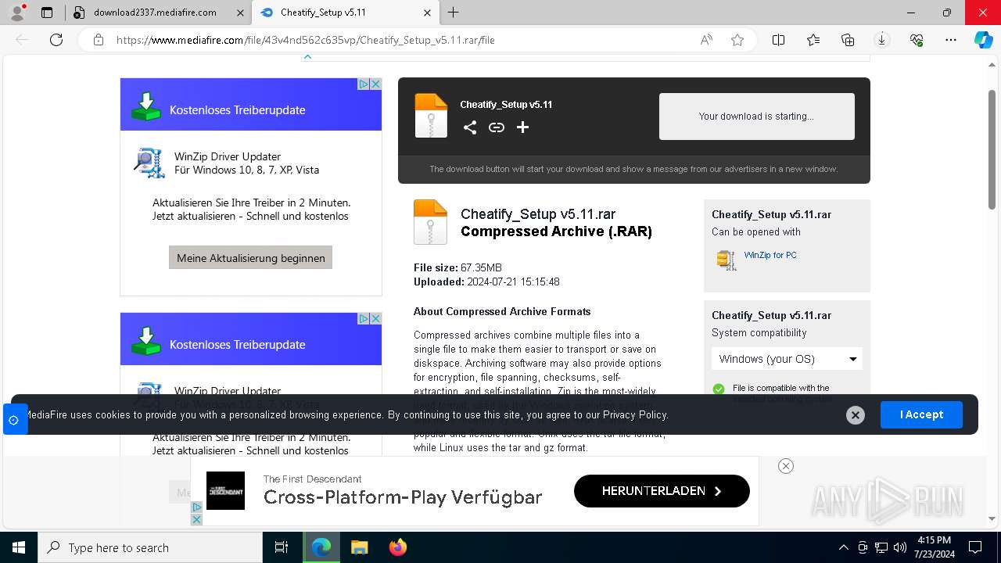Image resolution: width=1001 pixels, height=563 pixels.
Task: Click Meine Aktualisierung beginnen button
Action: pos(250,257)
